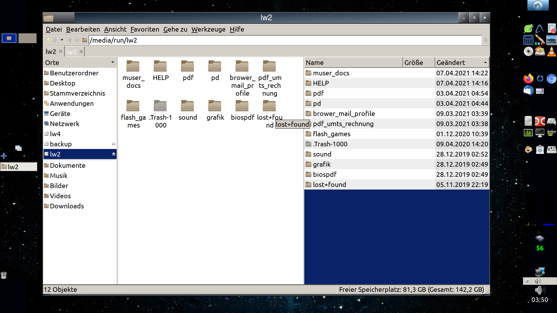Launch Thunderbird mail icon
Image resolution: width=557 pixels, height=313 pixels.
(528, 90)
